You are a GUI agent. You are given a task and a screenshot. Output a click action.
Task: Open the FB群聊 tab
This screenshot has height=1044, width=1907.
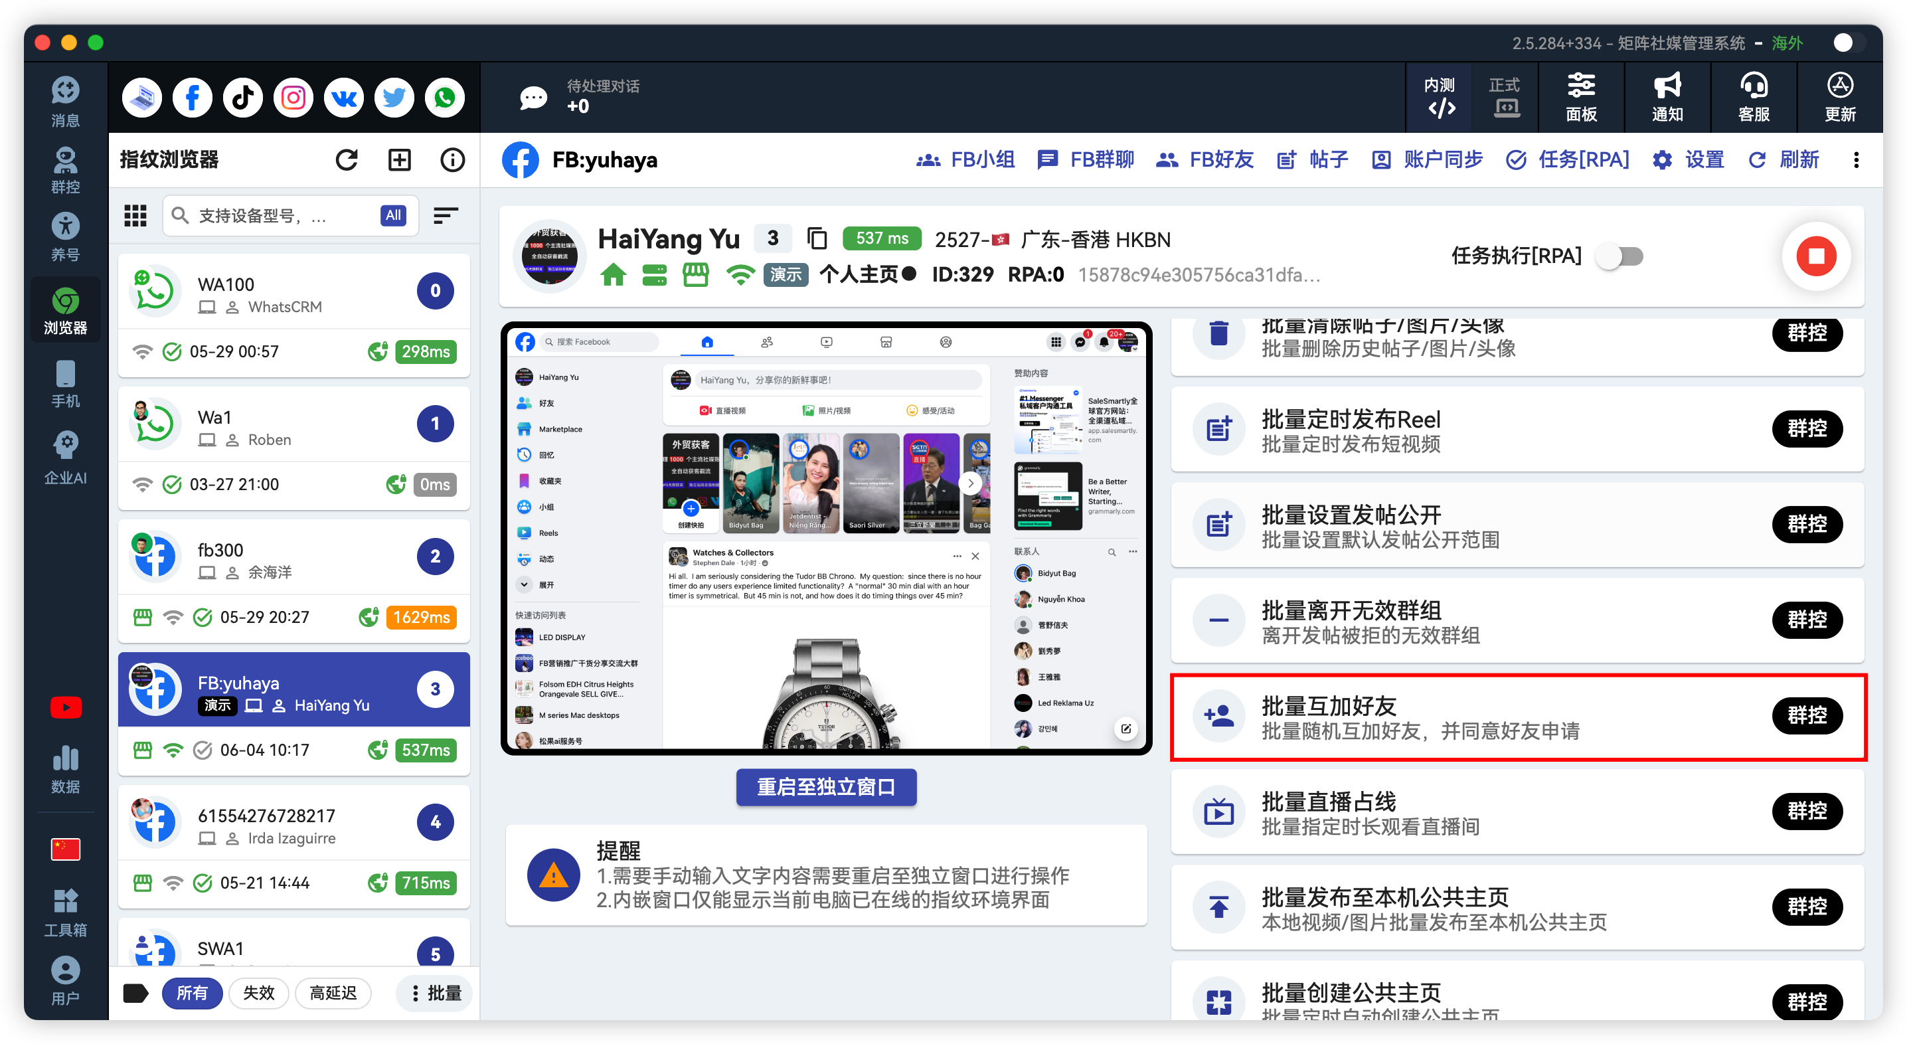tap(1085, 160)
